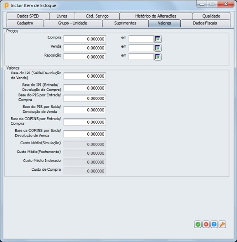Screen dimensions: 237x242
Task: Click the Base do IPI Saída field
Action: tap(85, 76)
